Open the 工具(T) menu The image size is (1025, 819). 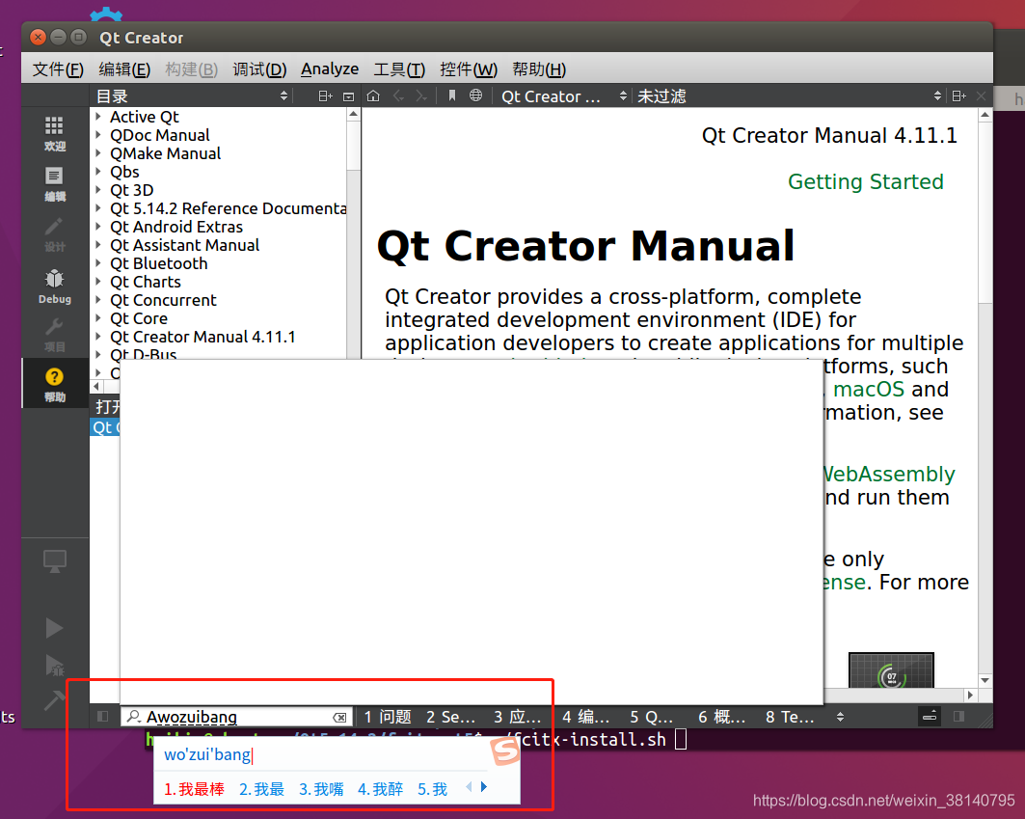point(399,68)
